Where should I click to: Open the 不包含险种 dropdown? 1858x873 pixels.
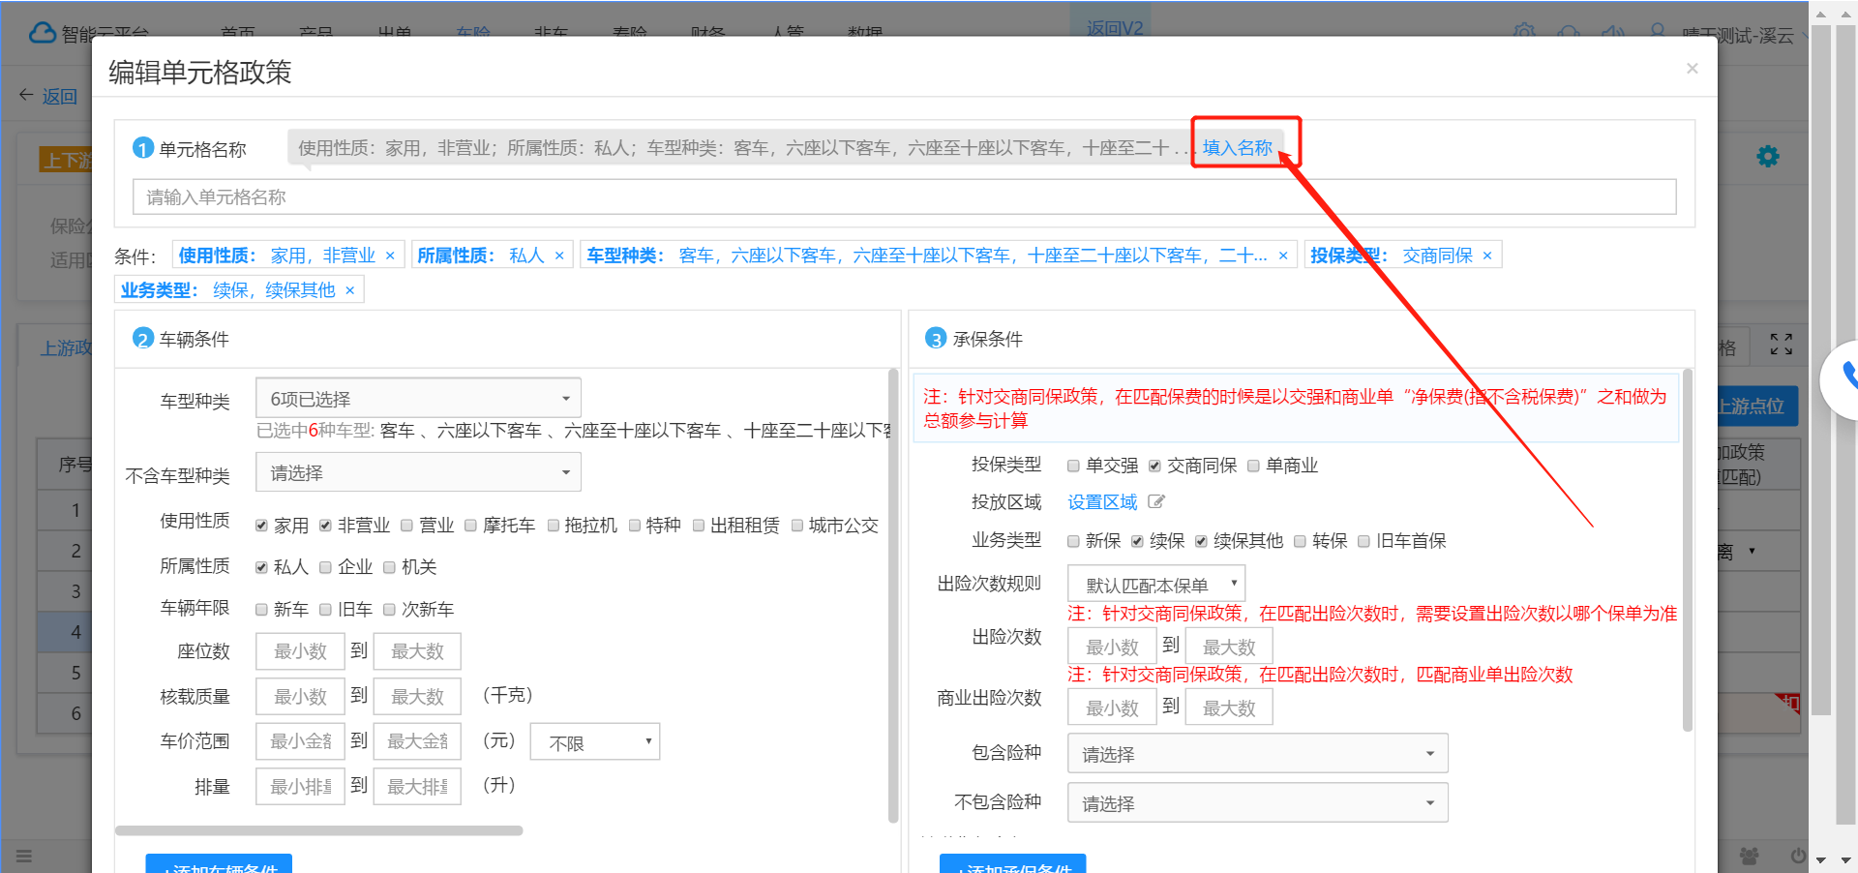1258,803
